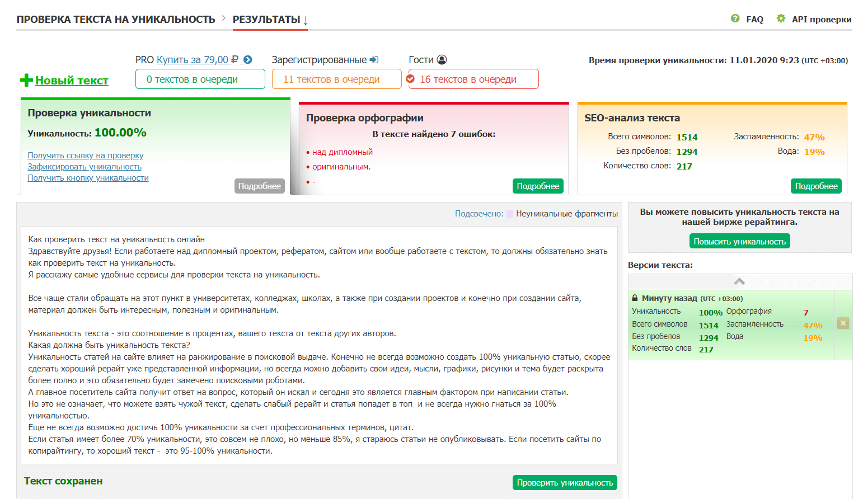This screenshot has width=863, height=499.
Task: Open API проверки settings via the gear icon
Action: [x=781, y=18]
